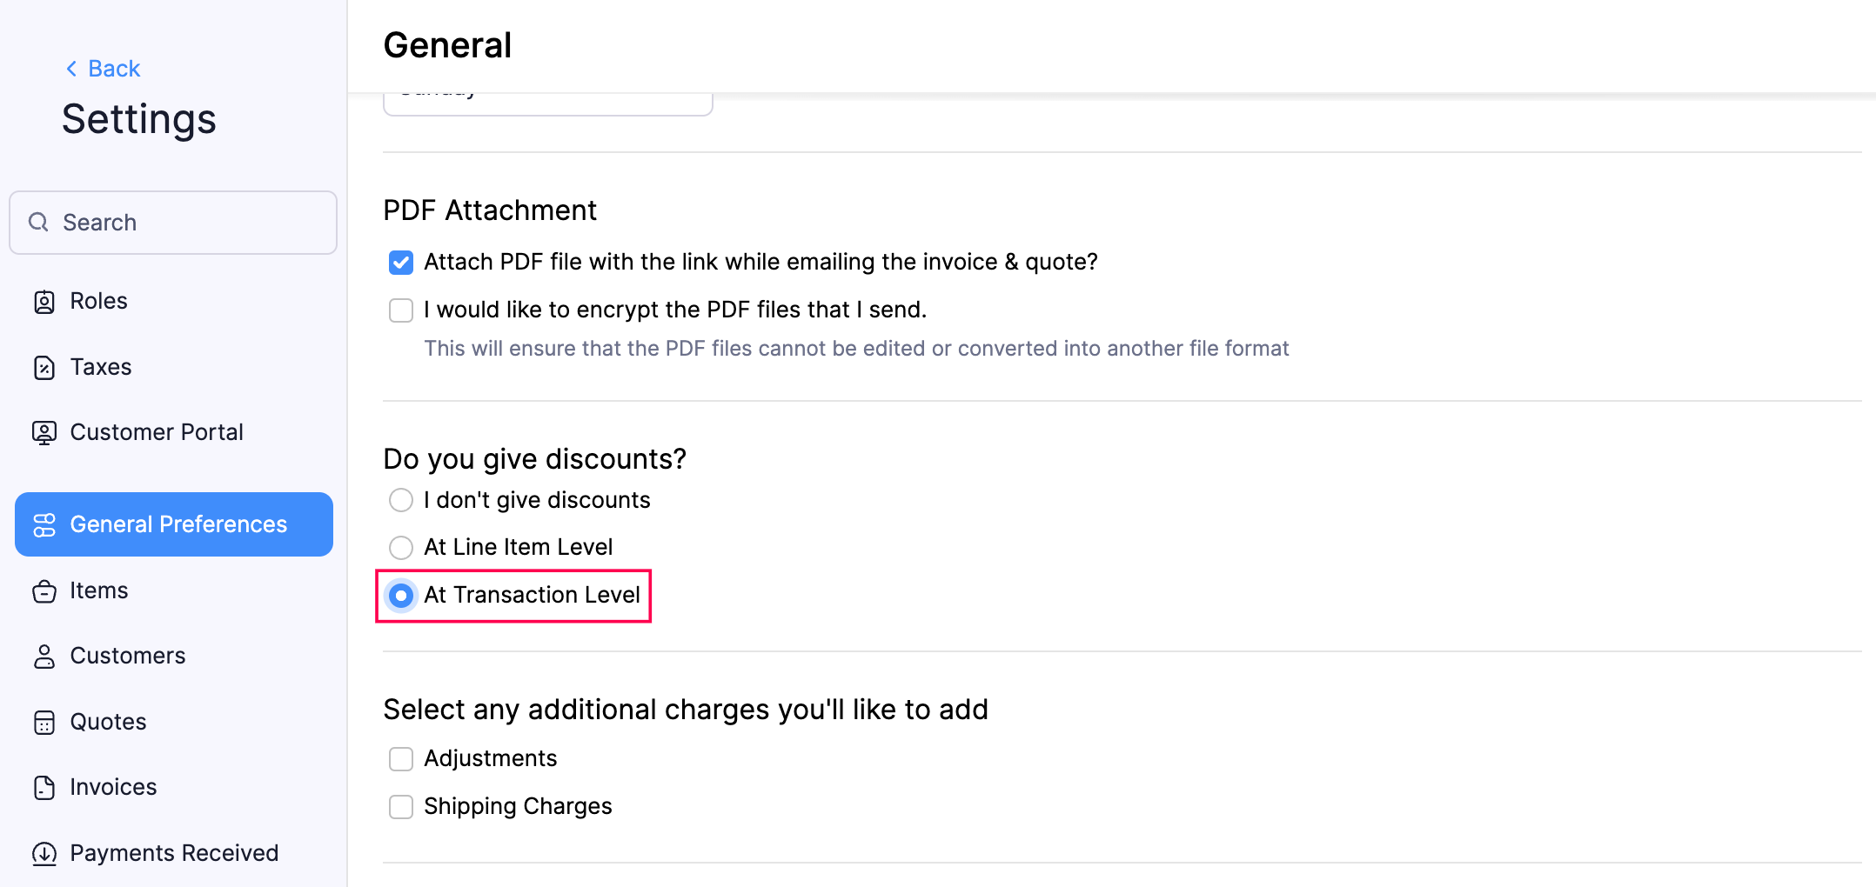Click the Customers person icon
The image size is (1876, 887).
45,657
